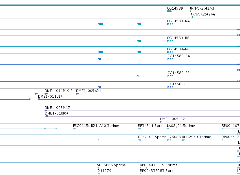240x175 pixels.
Task: Open the CG14589-RC transcript label
Action: tap(178, 49)
